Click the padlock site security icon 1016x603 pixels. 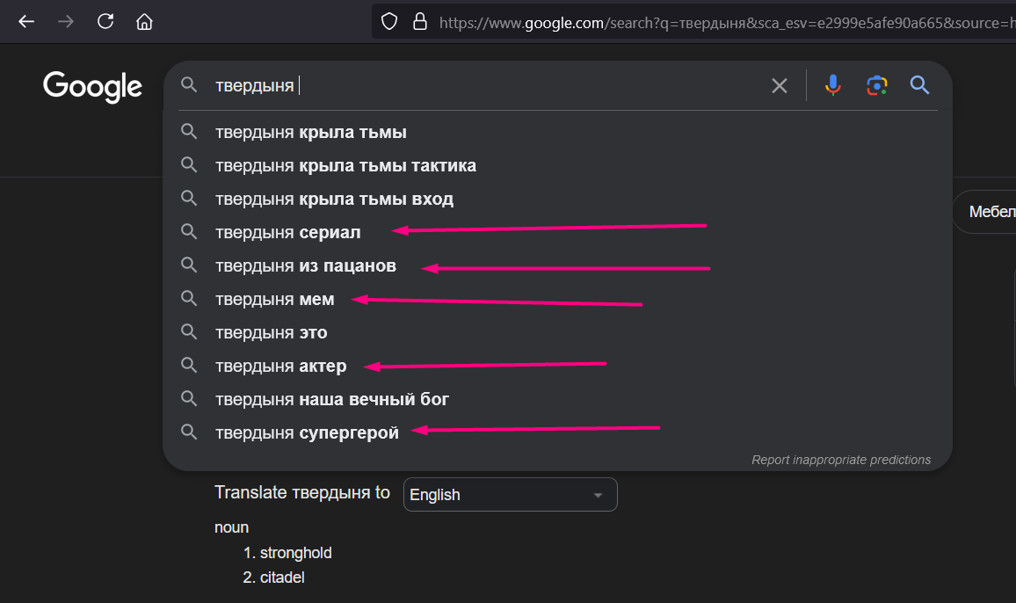tap(420, 21)
